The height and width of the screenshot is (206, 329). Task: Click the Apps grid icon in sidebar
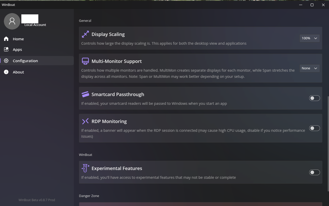[6, 49]
